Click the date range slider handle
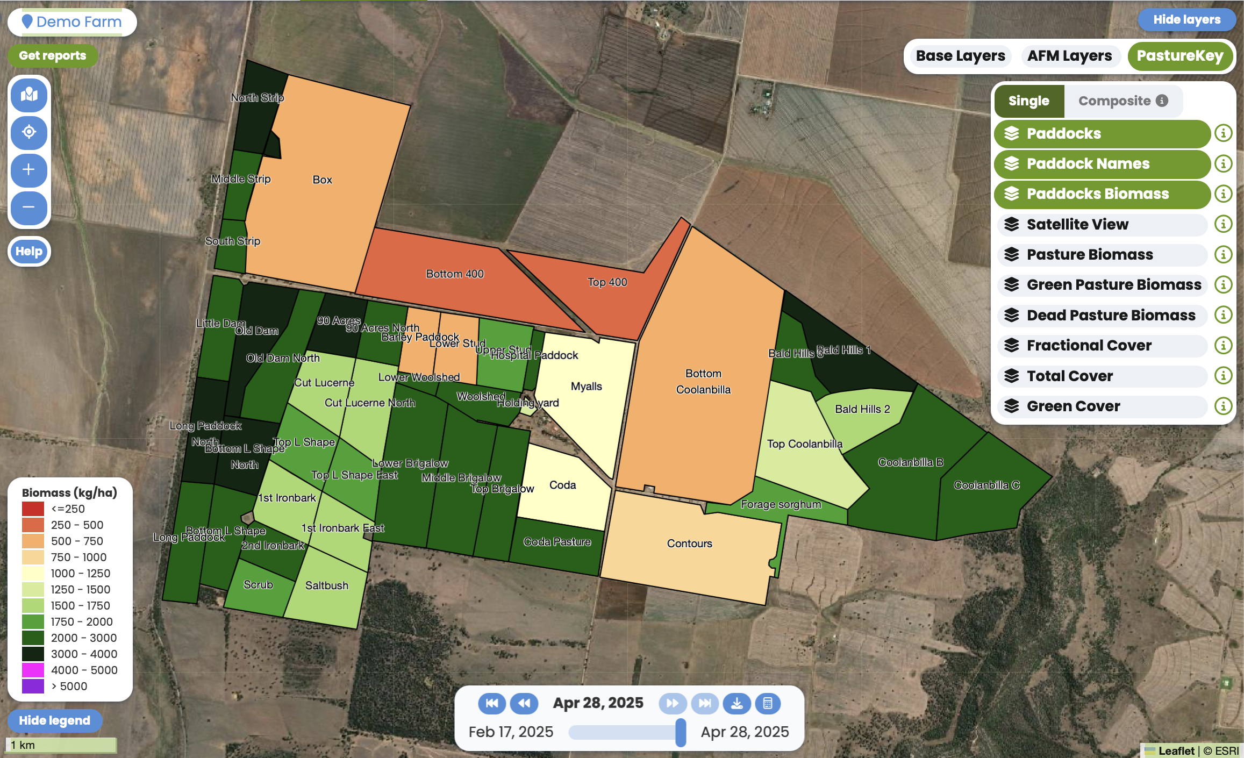The width and height of the screenshot is (1244, 758). [x=681, y=732]
